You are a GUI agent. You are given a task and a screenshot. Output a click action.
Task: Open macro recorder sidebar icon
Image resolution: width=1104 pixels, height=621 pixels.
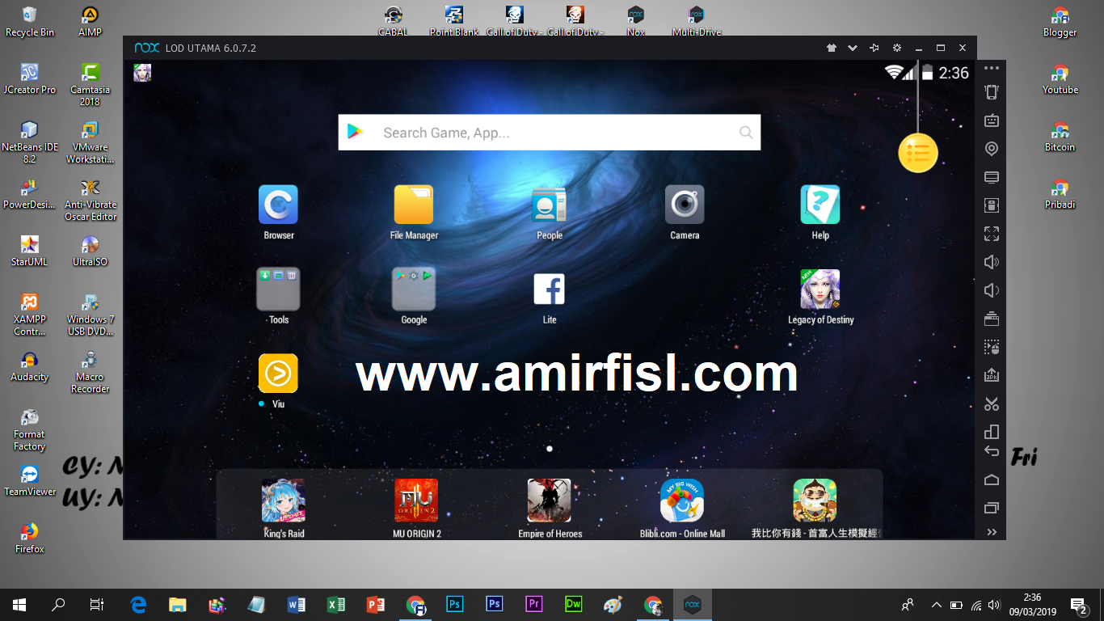[992, 347]
